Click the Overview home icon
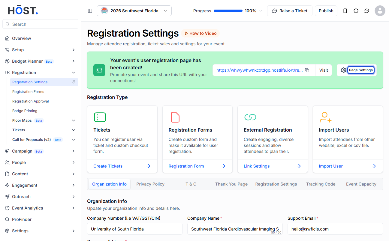Screen dimensions: 389x241 7,38
